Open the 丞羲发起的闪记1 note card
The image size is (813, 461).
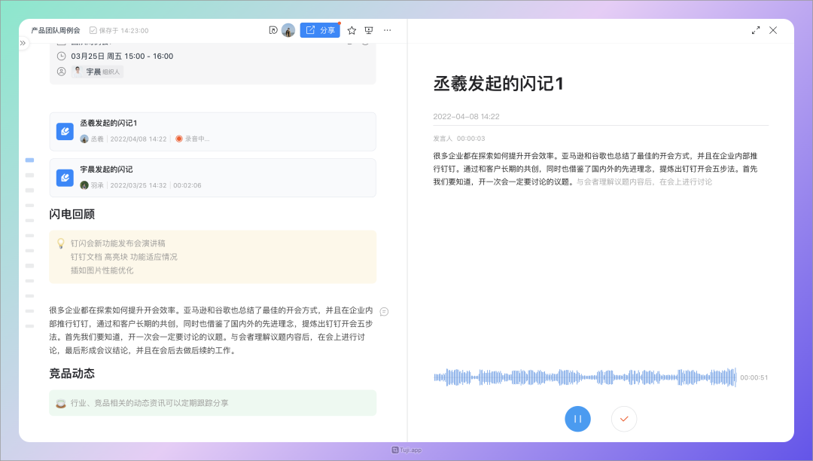[212, 132]
